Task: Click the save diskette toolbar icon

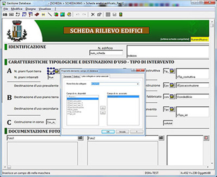Action: pos(114,14)
